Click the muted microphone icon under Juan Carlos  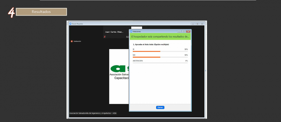tap(105, 37)
